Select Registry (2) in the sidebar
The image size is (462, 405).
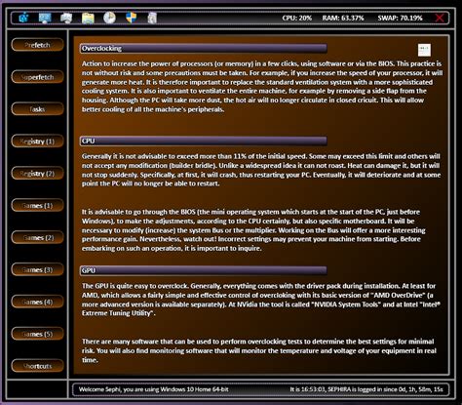pos(37,174)
